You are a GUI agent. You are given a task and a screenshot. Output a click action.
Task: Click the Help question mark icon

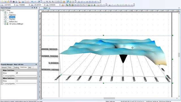click(x=39, y=2)
